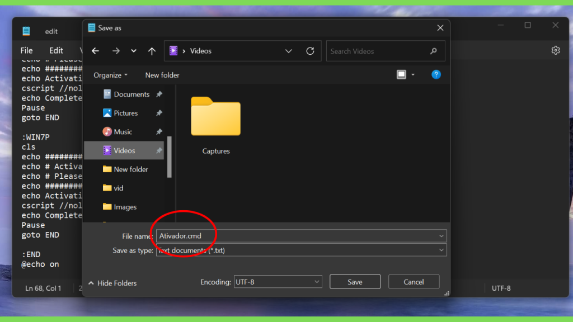Open the Organize menu

(x=110, y=75)
